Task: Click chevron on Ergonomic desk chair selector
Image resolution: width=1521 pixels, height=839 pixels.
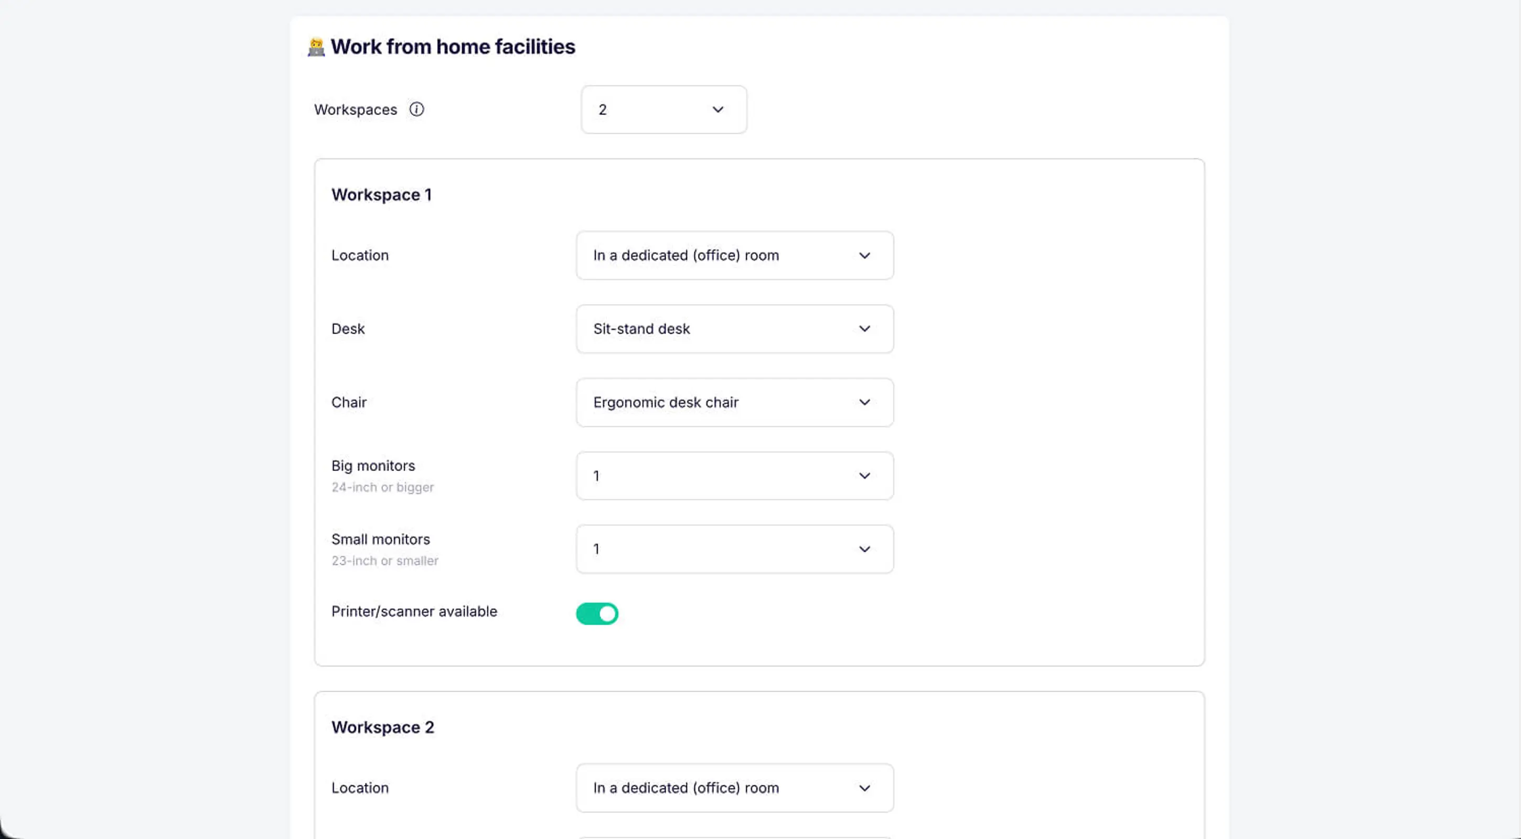Action: [864, 403]
